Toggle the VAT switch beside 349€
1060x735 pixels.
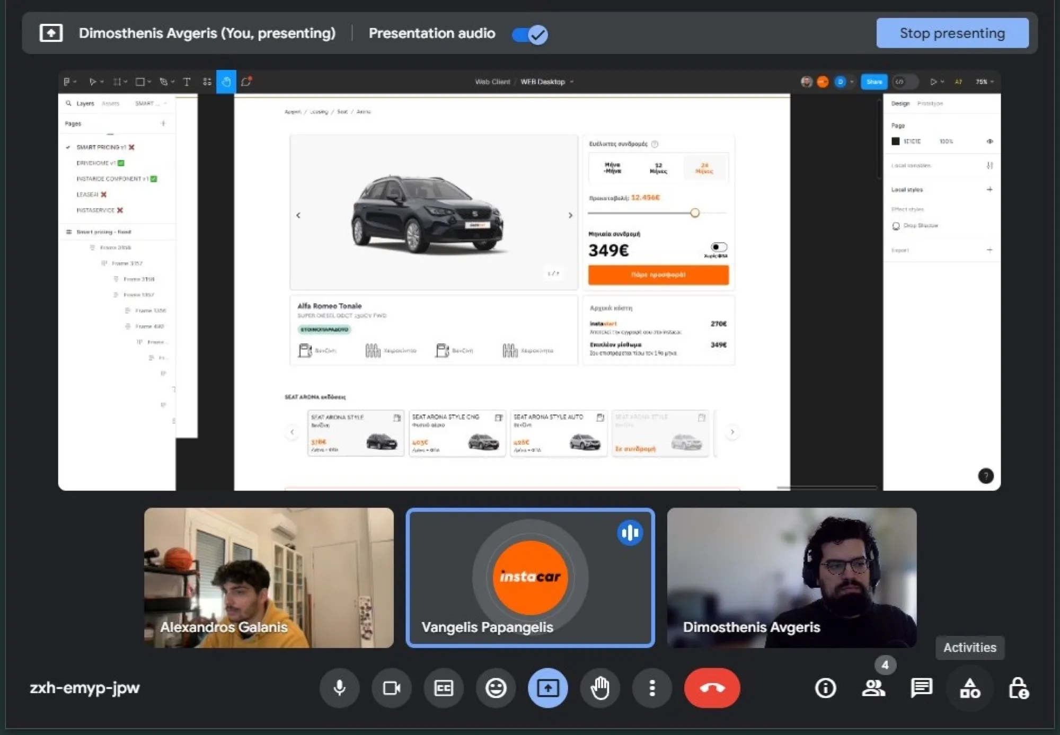coord(719,247)
